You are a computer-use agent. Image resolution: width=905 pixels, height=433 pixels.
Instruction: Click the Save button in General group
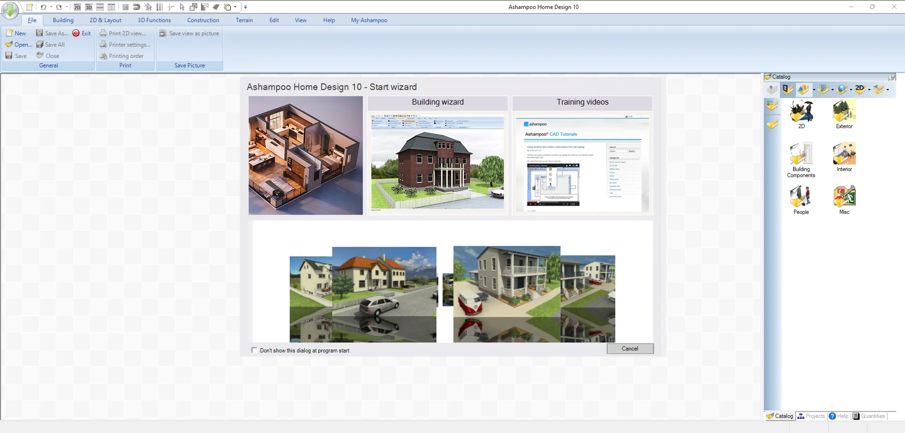16,56
